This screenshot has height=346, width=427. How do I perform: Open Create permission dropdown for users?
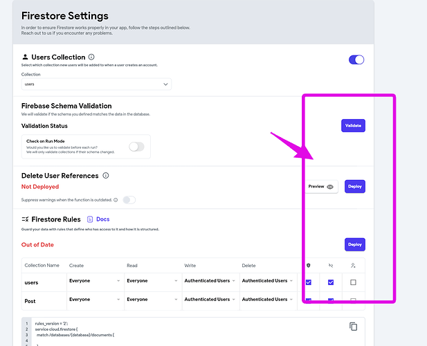95,281
